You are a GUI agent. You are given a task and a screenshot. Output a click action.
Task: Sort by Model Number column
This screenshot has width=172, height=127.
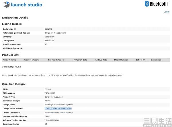pyautogui.click(x=121, y=60)
